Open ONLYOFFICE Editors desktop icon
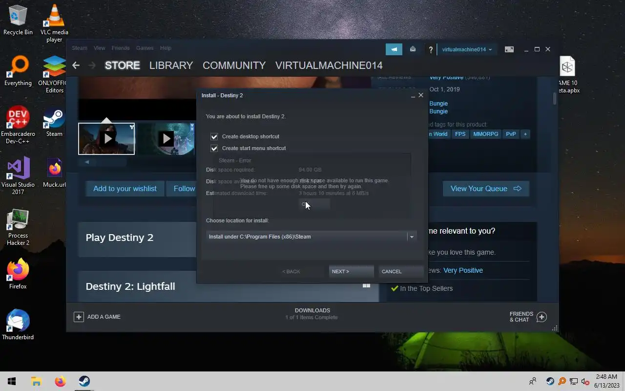The width and height of the screenshot is (625, 391). click(x=54, y=74)
